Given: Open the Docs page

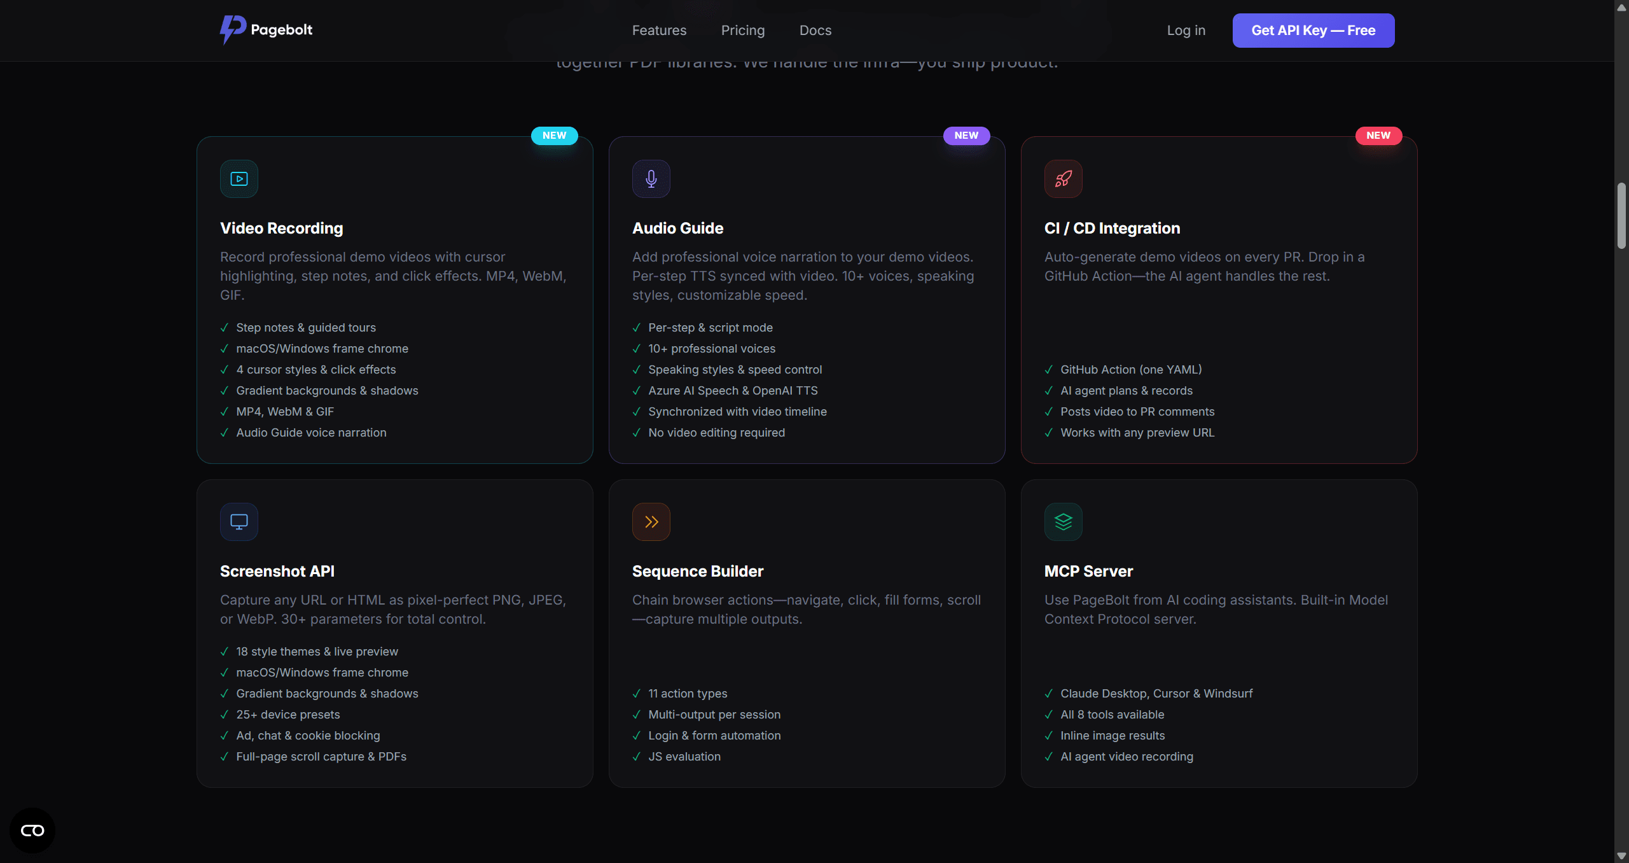Looking at the screenshot, I should coord(815,30).
